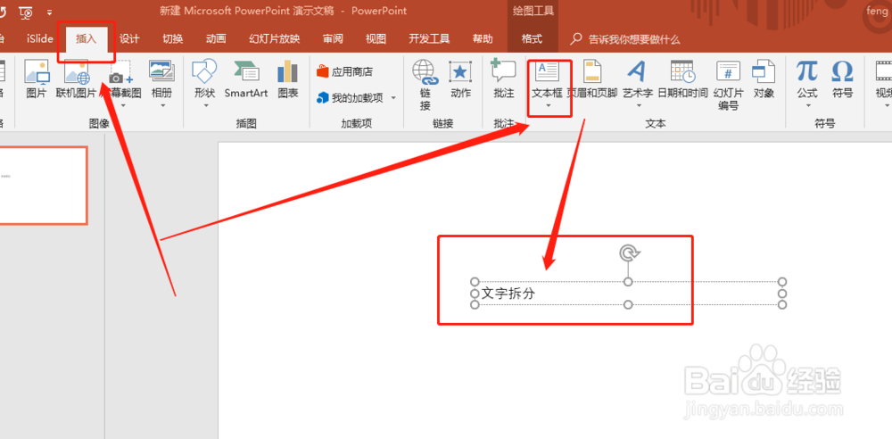
Task: Click the 告诉我你想要做什么 search box
Action: coord(626,39)
